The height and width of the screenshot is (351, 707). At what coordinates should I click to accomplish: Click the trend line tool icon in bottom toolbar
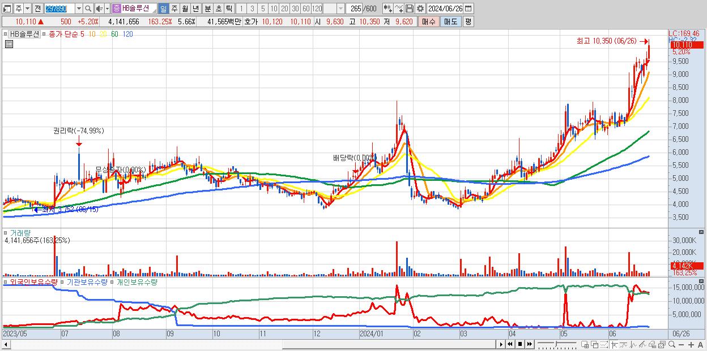(624, 344)
